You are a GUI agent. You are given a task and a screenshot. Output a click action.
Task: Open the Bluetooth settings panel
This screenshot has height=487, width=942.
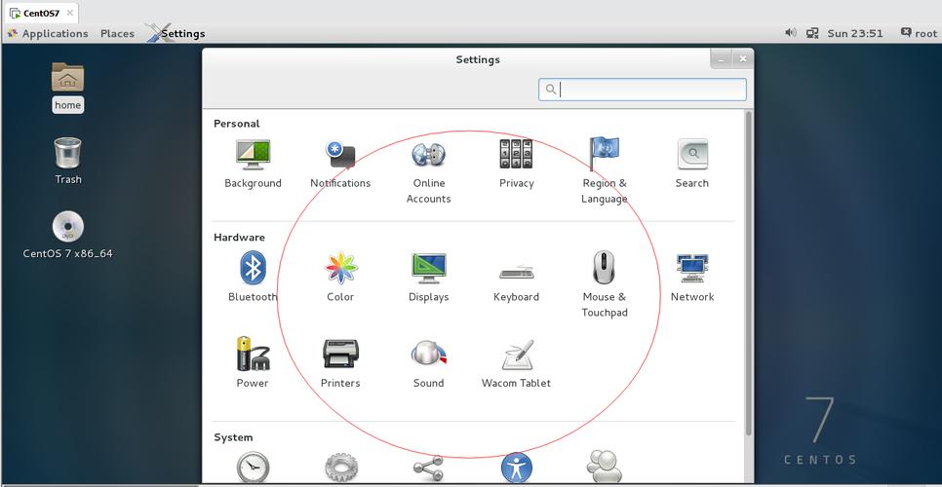click(x=253, y=277)
